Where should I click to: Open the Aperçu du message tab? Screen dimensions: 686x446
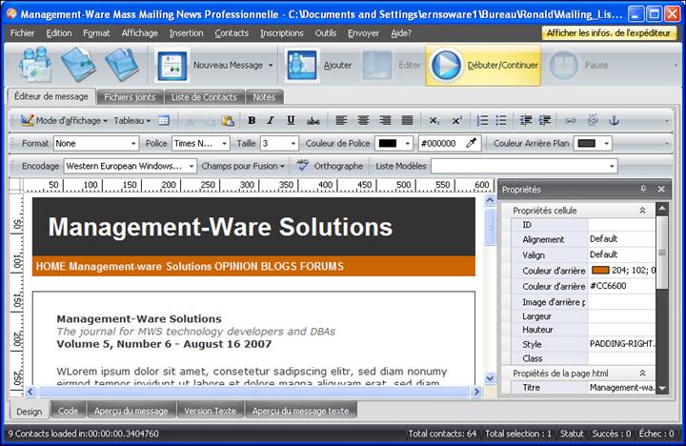click(x=131, y=411)
